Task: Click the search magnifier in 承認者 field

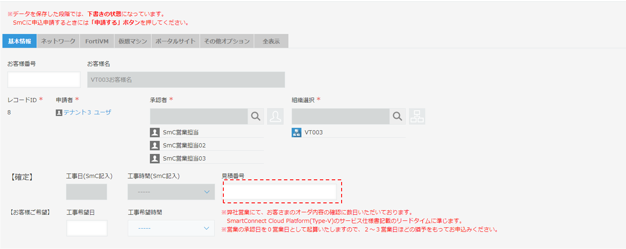Action: pos(256,117)
